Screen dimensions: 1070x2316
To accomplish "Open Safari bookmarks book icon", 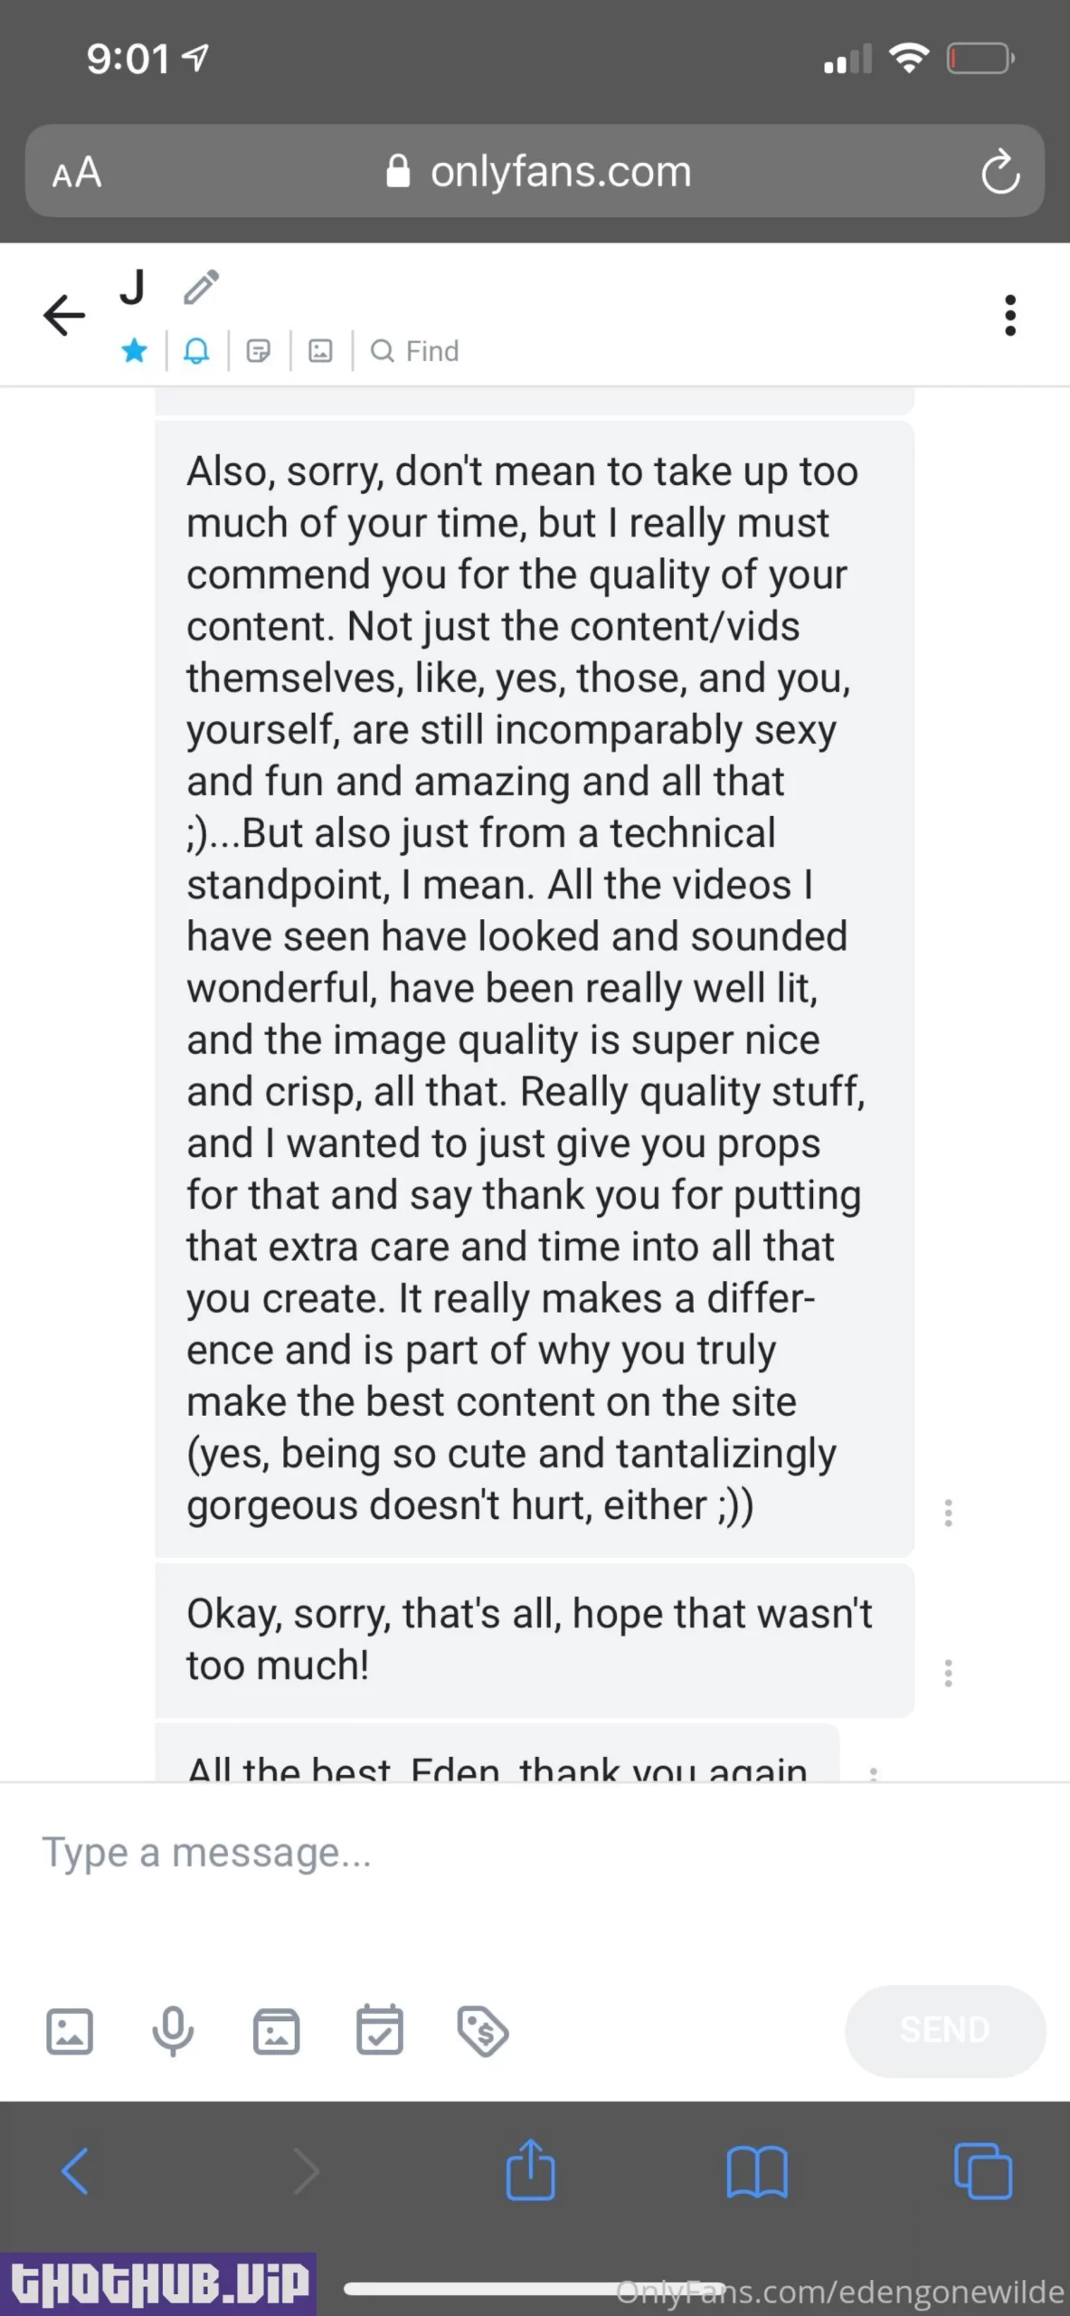I will pos(757,2171).
